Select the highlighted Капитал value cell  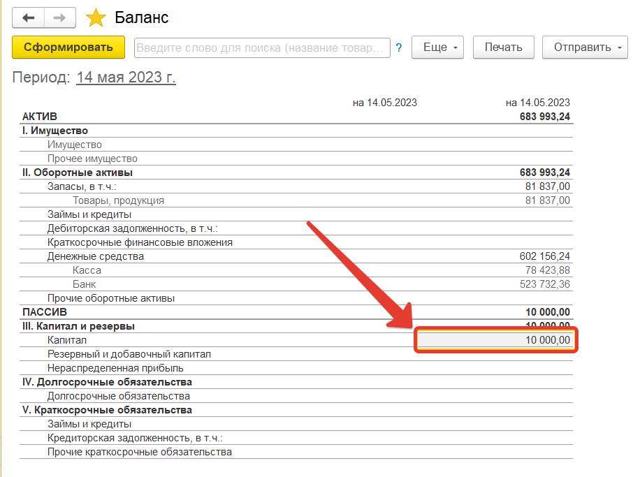tap(495, 340)
